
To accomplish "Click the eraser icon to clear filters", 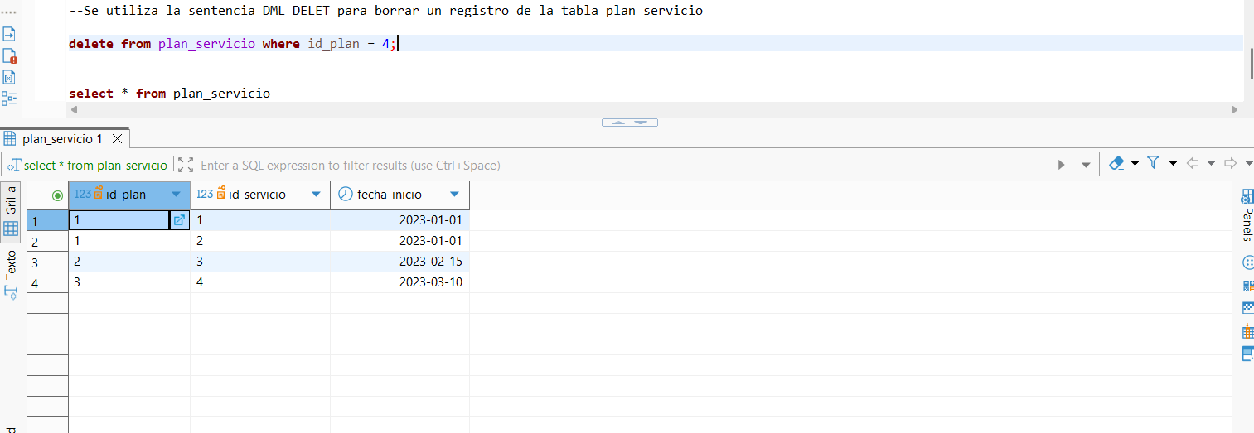I will (x=1116, y=164).
